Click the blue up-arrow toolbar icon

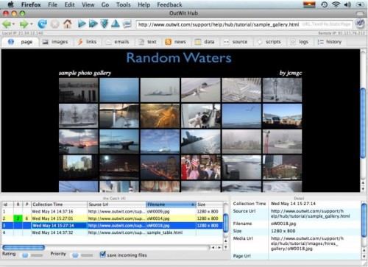pyautogui.click(x=116, y=24)
